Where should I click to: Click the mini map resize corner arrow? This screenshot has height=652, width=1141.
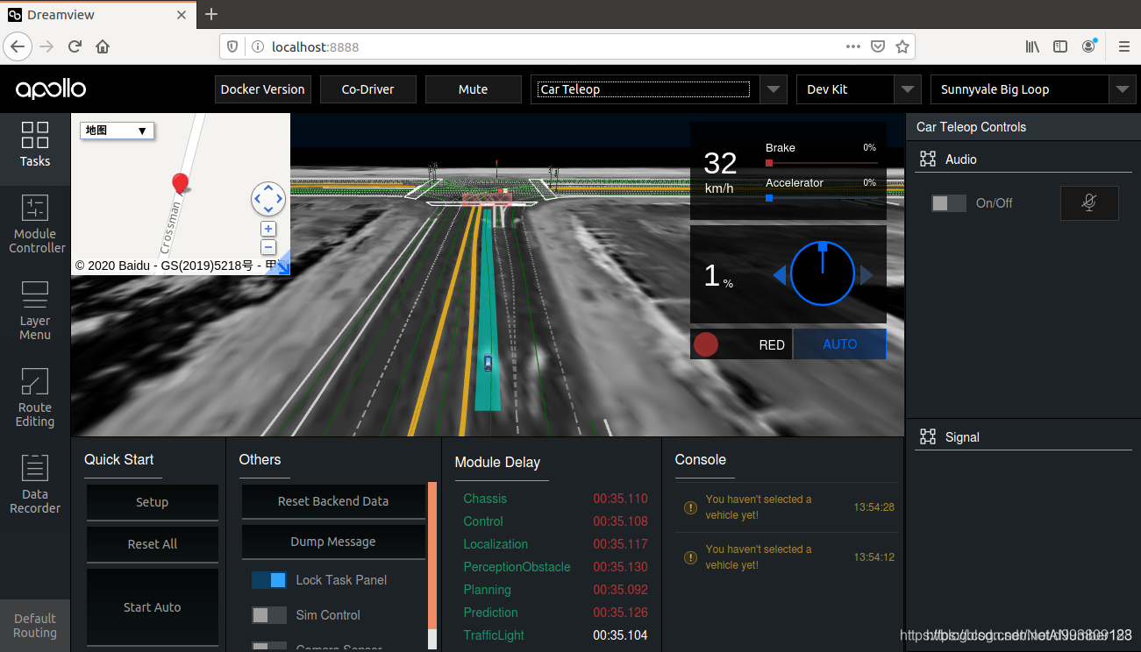point(282,266)
